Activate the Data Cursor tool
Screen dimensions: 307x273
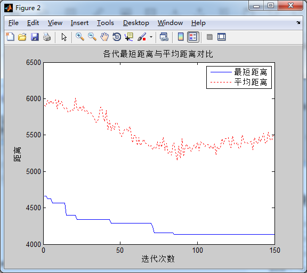tap(129, 37)
